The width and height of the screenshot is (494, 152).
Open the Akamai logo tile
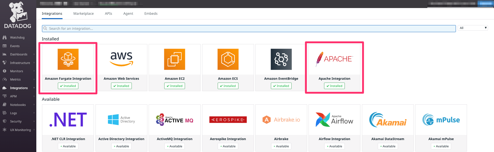pos(388,120)
